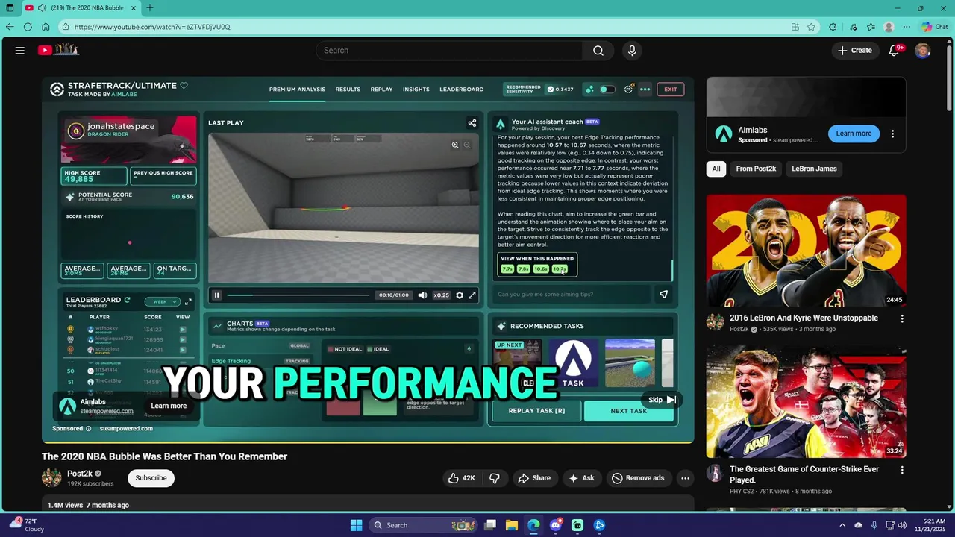Click Learn more on the ad overlay
Screen dimensions: 955x537
pyautogui.click(x=169, y=406)
